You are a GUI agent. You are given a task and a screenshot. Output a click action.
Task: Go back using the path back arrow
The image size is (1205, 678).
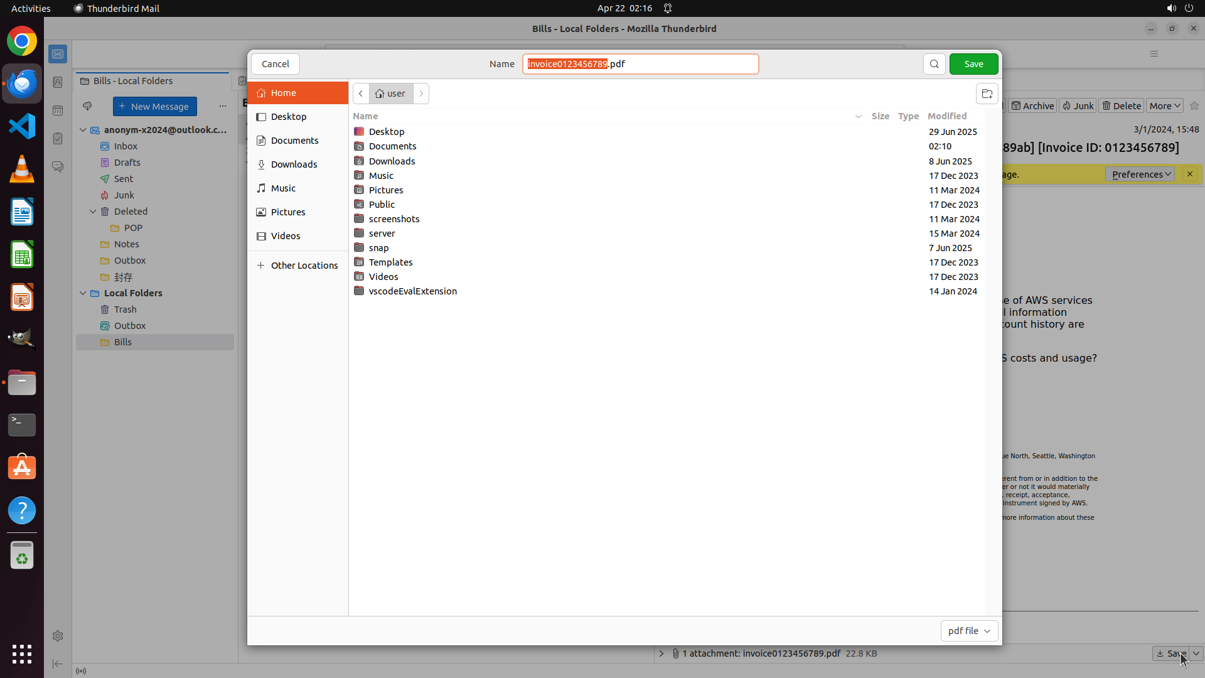click(361, 94)
